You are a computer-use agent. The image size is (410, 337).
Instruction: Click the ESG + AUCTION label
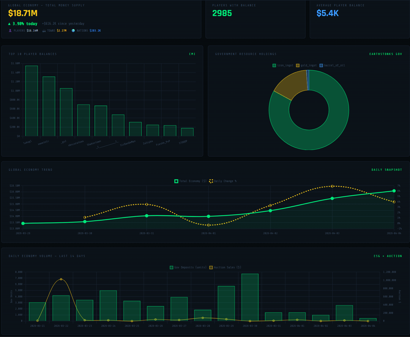tap(388, 256)
